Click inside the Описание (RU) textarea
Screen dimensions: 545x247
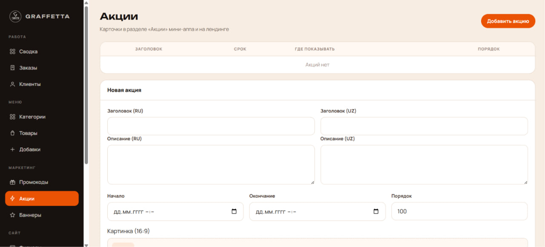point(211,165)
